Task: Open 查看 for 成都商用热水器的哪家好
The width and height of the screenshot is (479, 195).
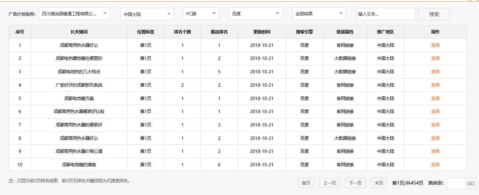Action: click(x=435, y=125)
